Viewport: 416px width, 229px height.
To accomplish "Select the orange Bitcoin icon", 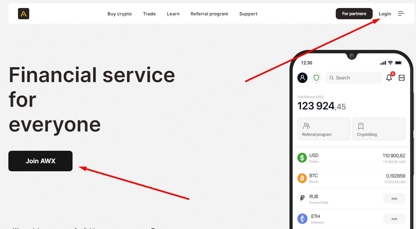I will (x=302, y=178).
